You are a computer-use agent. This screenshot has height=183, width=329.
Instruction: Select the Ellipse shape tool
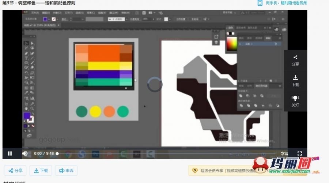coord(26,63)
